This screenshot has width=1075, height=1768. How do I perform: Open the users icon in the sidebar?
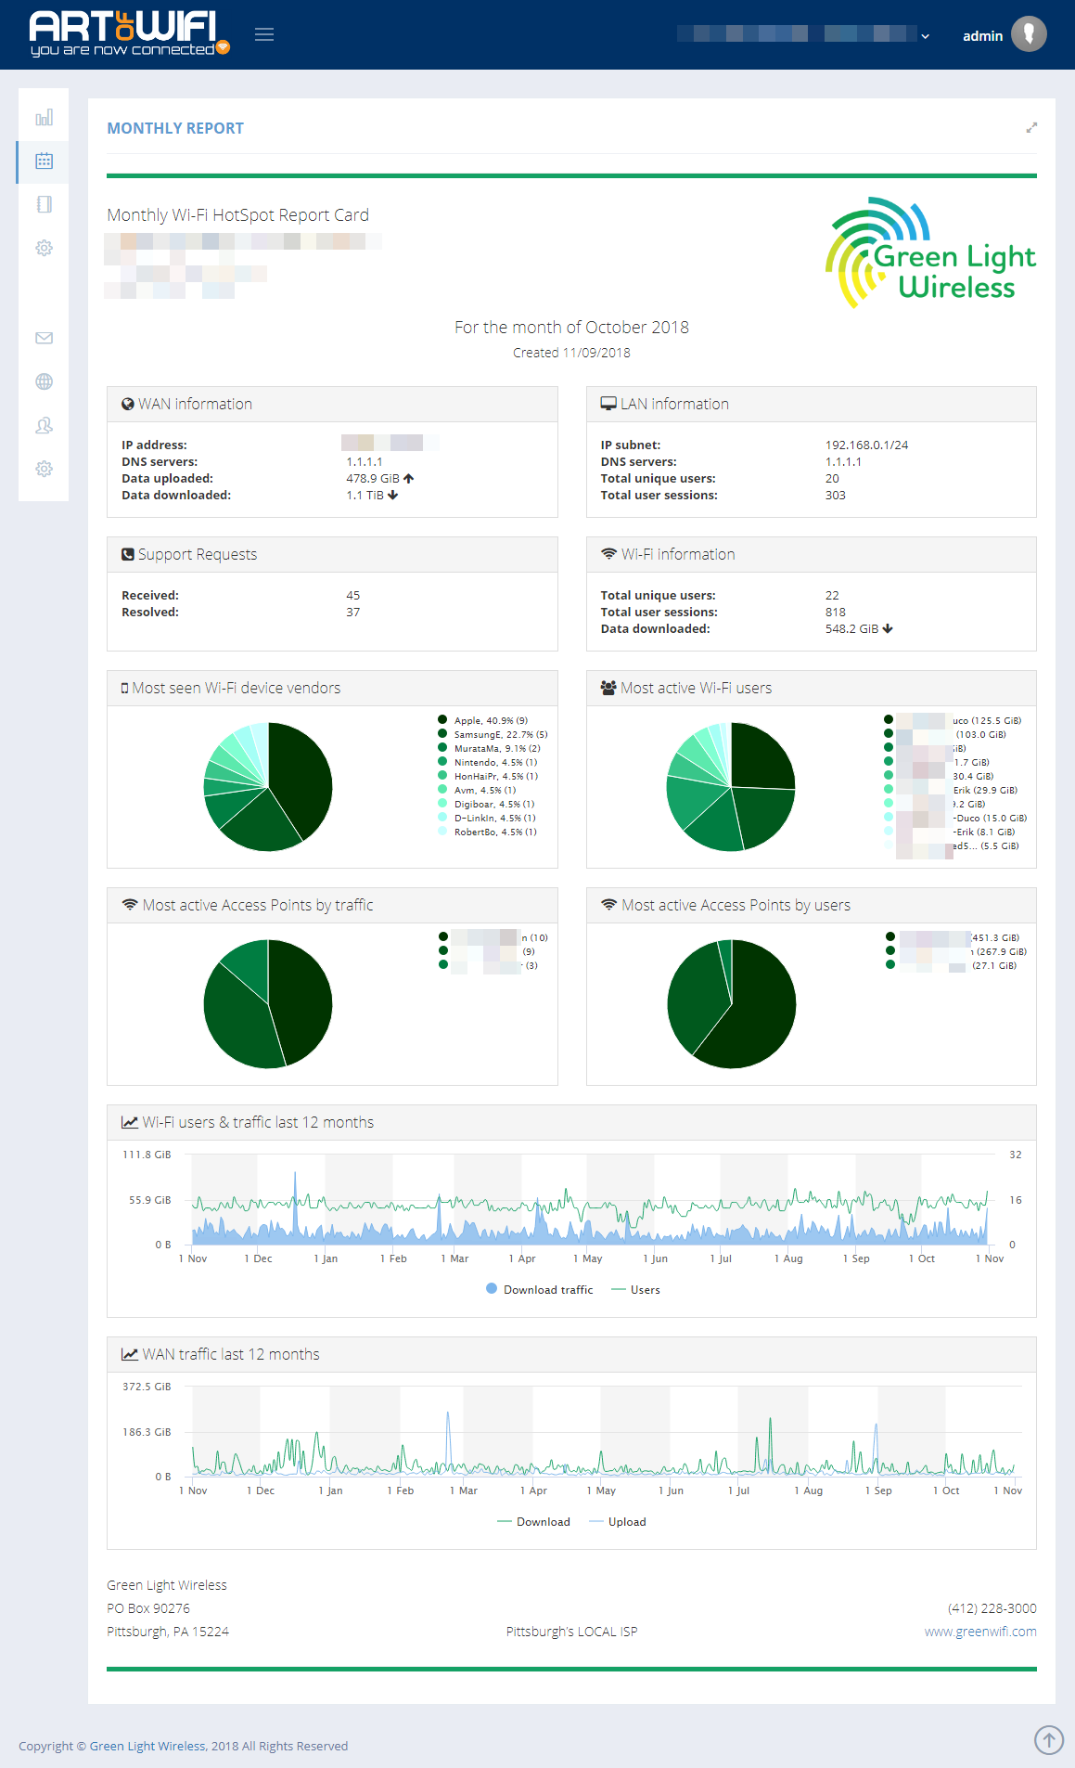(44, 425)
